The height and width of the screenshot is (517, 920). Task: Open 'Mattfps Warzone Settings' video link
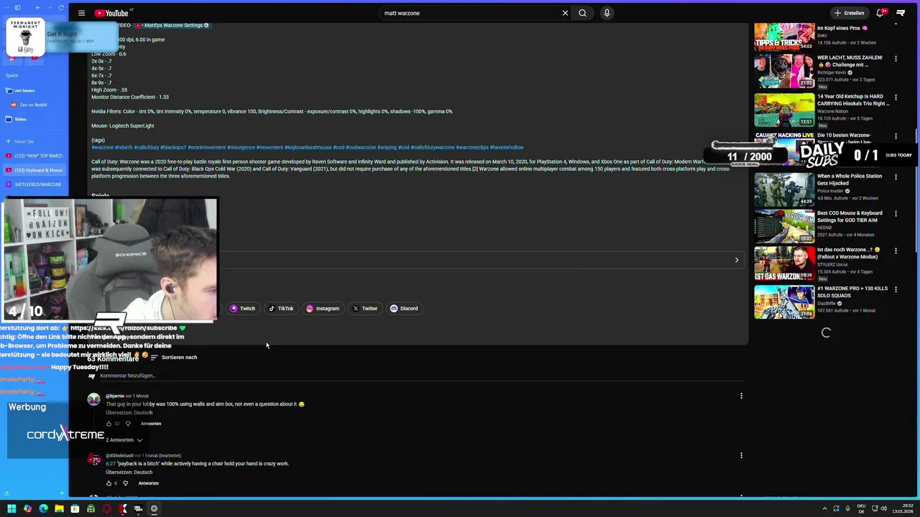pos(173,25)
